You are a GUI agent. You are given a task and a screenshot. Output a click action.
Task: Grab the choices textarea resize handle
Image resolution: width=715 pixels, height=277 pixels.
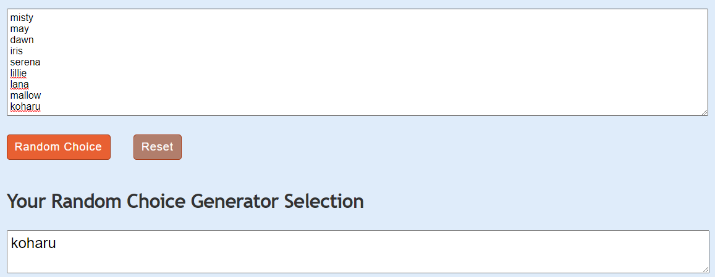tap(704, 112)
